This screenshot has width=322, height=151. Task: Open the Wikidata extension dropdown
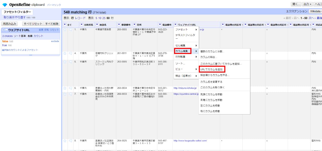[x=315, y=11]
